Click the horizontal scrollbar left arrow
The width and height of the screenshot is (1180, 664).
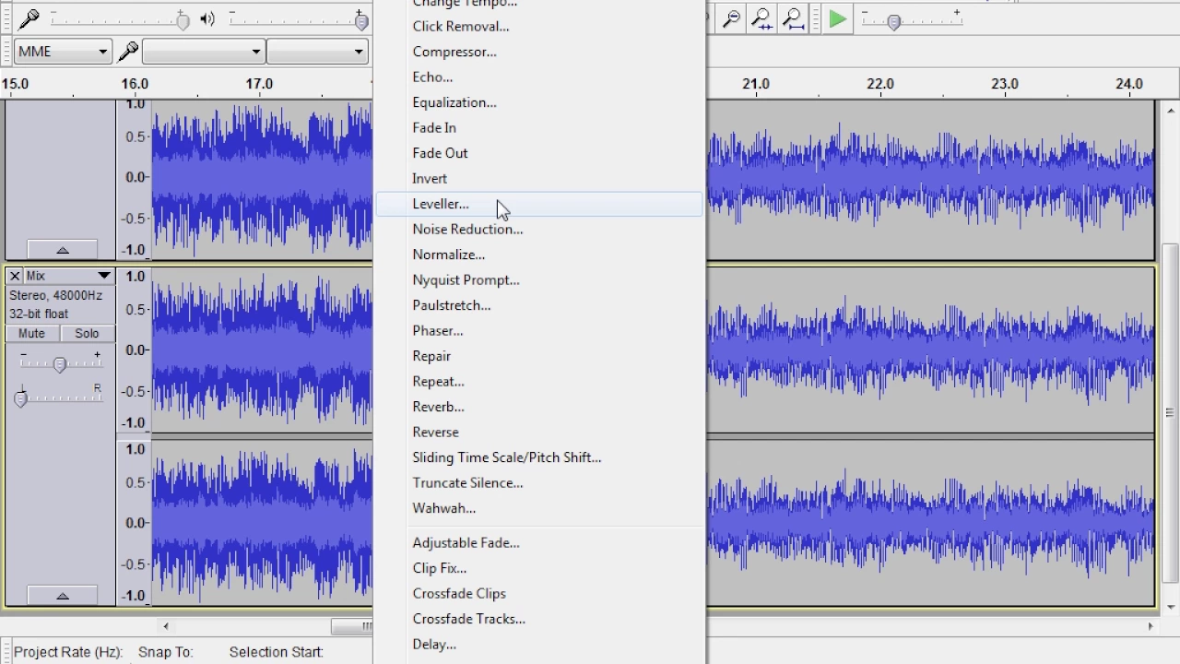166,626
